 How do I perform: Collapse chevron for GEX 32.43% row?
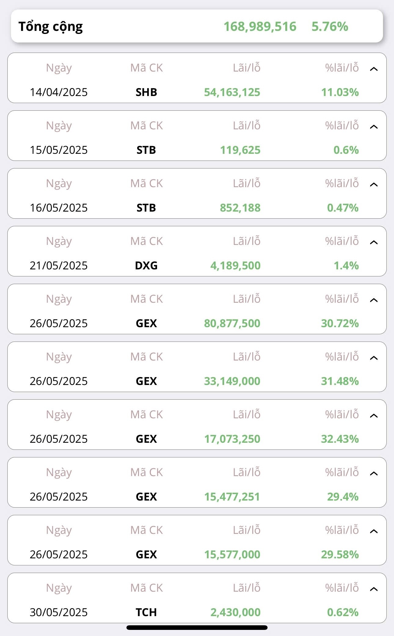click(x=374, y=416)
